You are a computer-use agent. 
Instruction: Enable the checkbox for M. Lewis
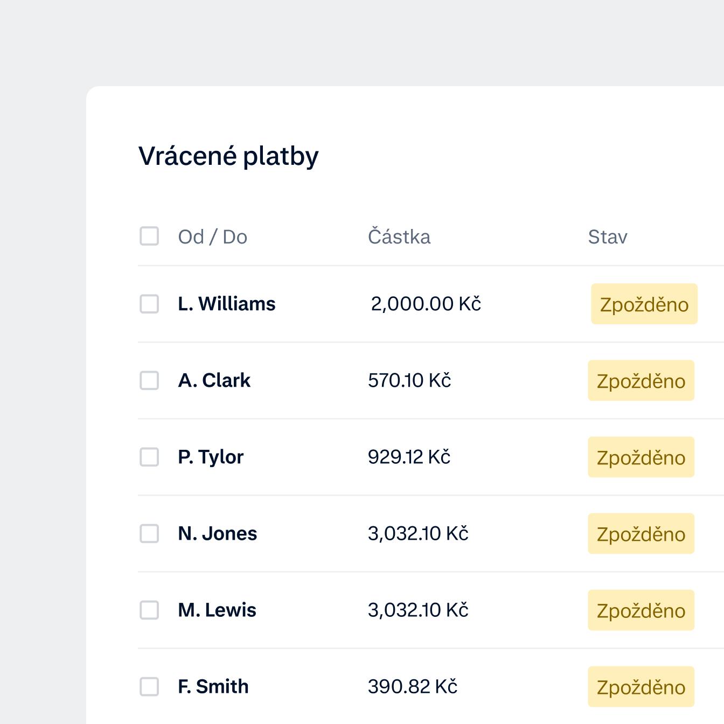pos(149,610)
